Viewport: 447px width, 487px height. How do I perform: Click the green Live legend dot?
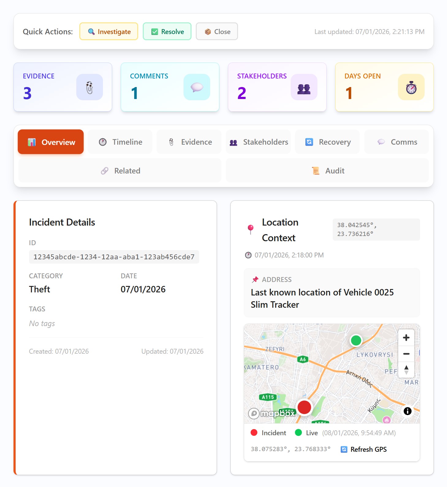(298, 432)
